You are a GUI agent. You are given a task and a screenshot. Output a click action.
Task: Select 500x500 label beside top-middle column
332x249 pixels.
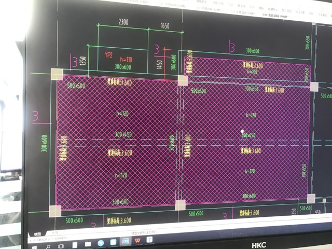199,91
